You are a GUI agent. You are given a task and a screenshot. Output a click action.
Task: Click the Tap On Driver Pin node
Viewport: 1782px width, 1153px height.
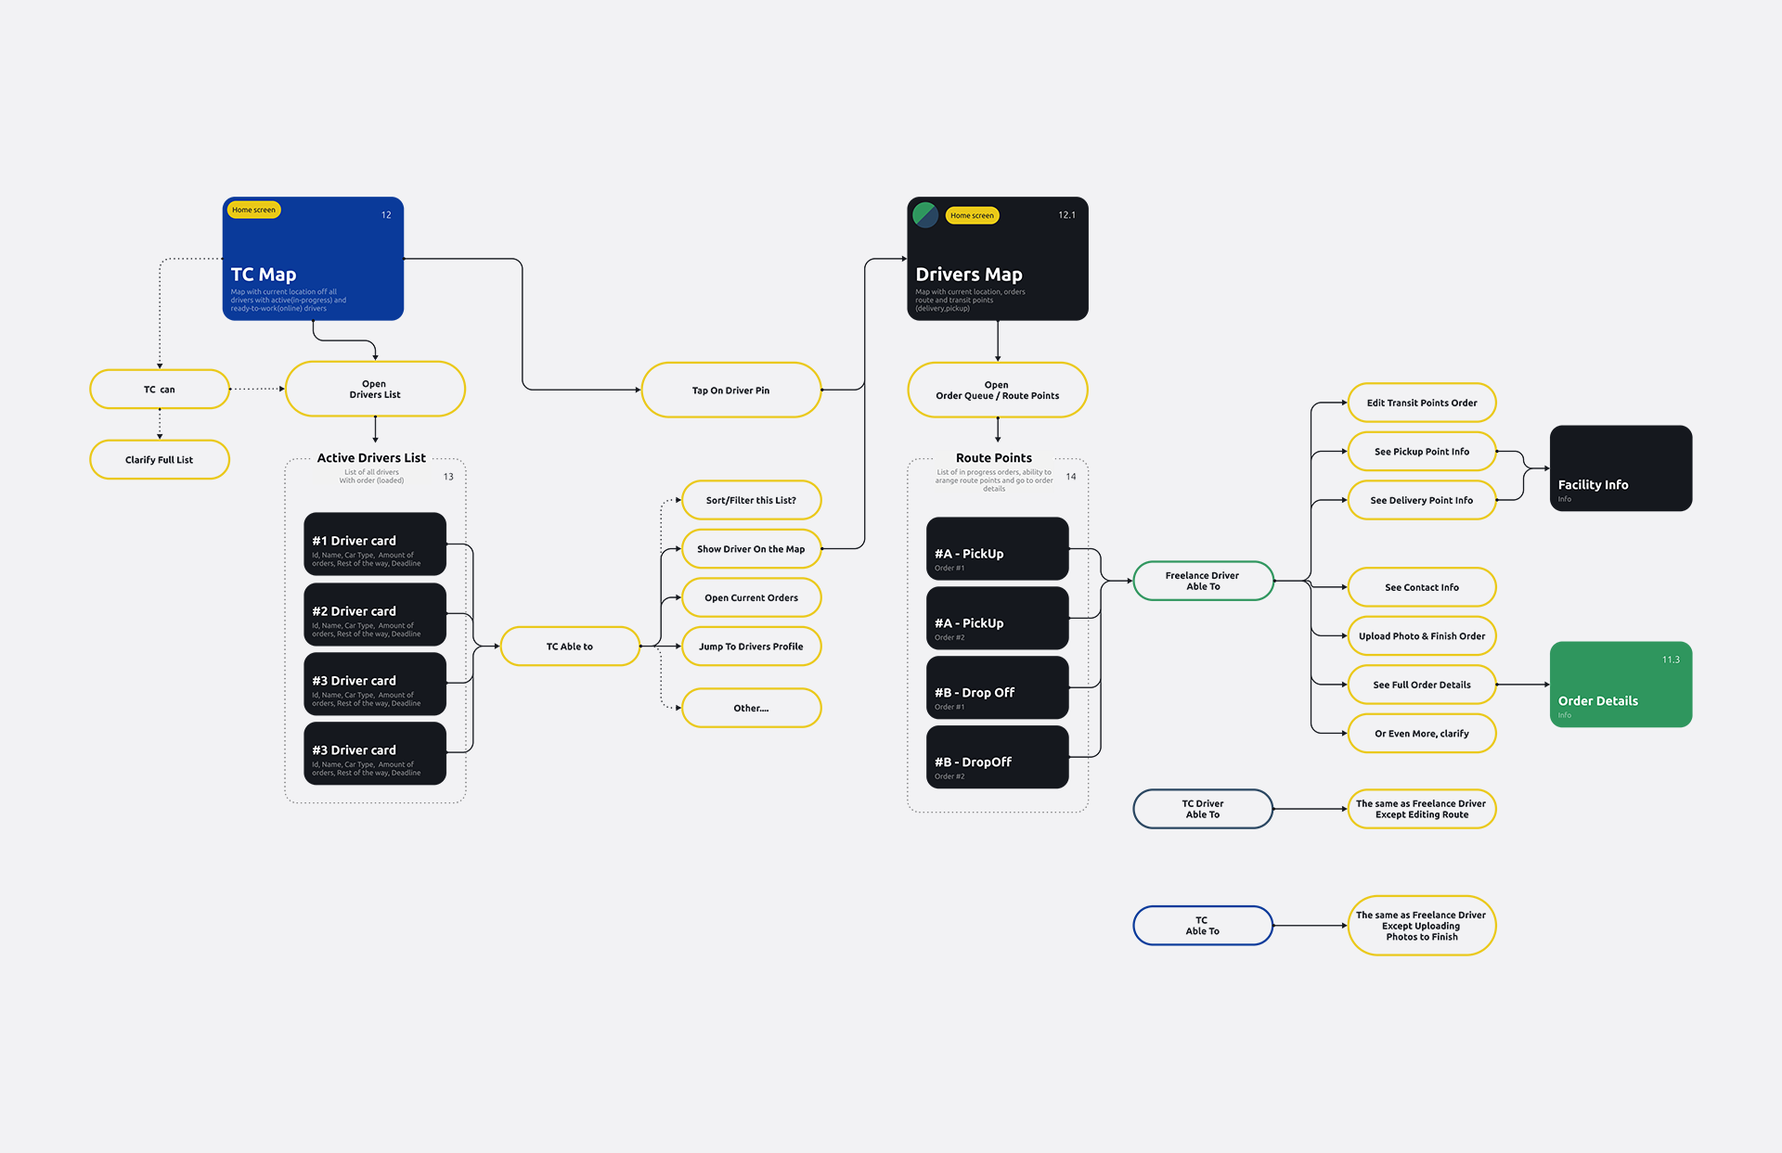click(x=730, y=391)
